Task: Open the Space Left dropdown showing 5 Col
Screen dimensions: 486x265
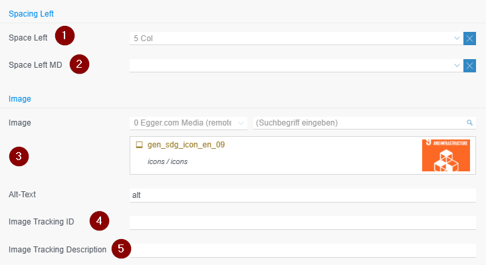Action: tap(296, 39)
